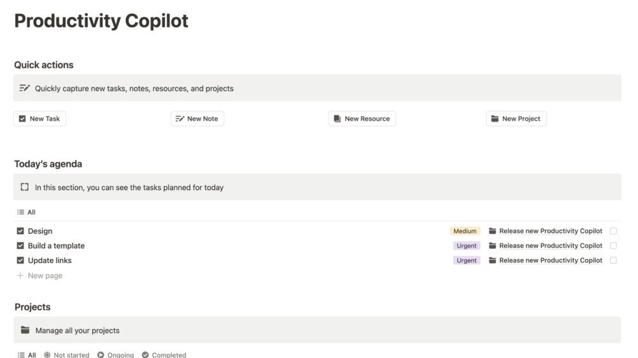Select the All view tab in Today's agenda
Screen dimensions: 638x358
tap(27, 212)
